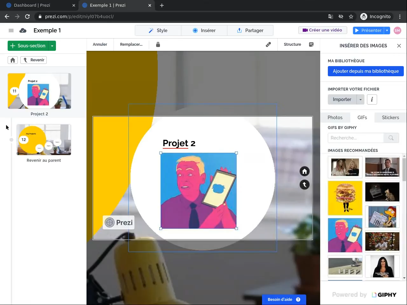407x305 pixels.
Task: Select the cat in dark room GIF thumbnail
Action: 382,192
